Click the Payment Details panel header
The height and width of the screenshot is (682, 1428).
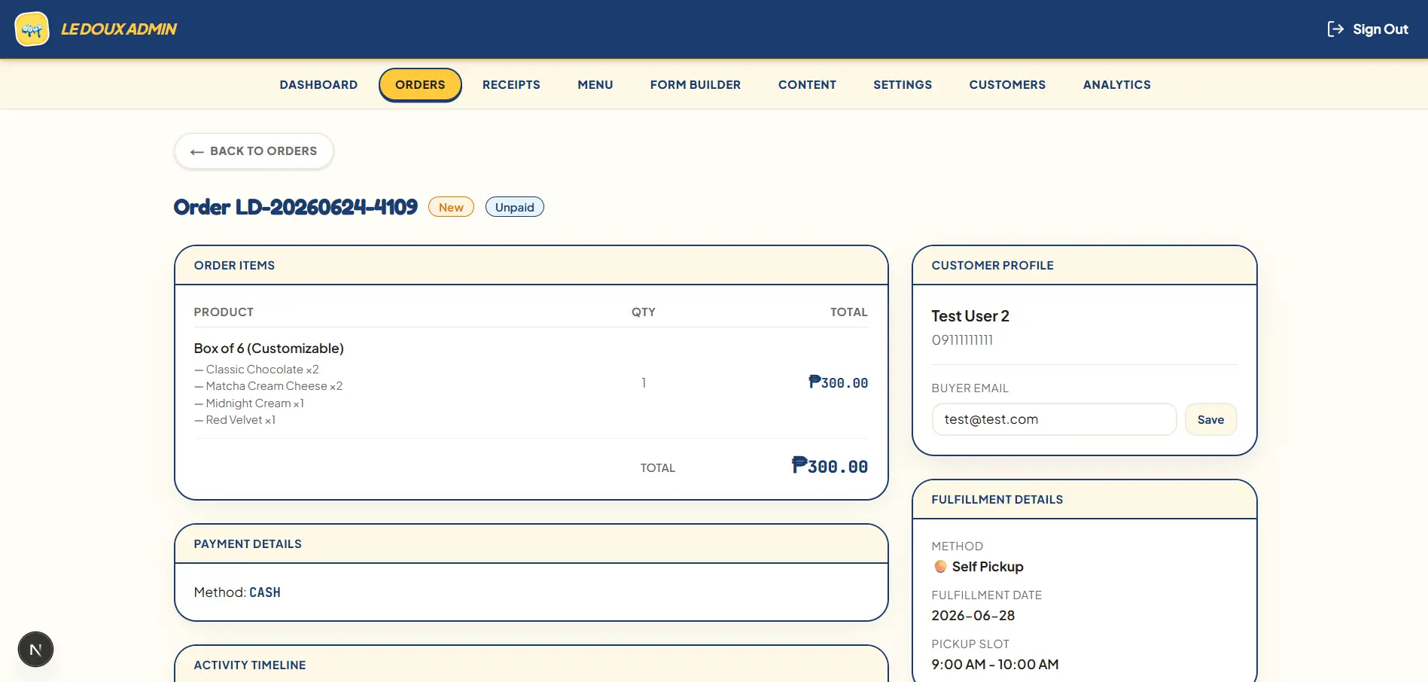point(531,544)
